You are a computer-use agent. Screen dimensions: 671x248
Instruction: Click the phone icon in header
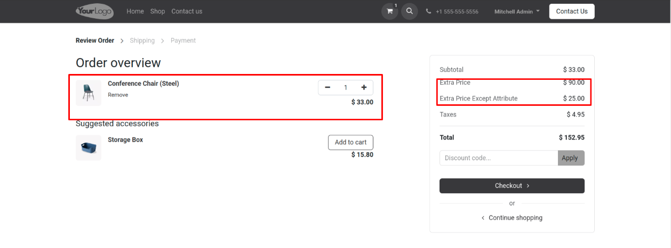pyautogui.click(x=429, y=11)
